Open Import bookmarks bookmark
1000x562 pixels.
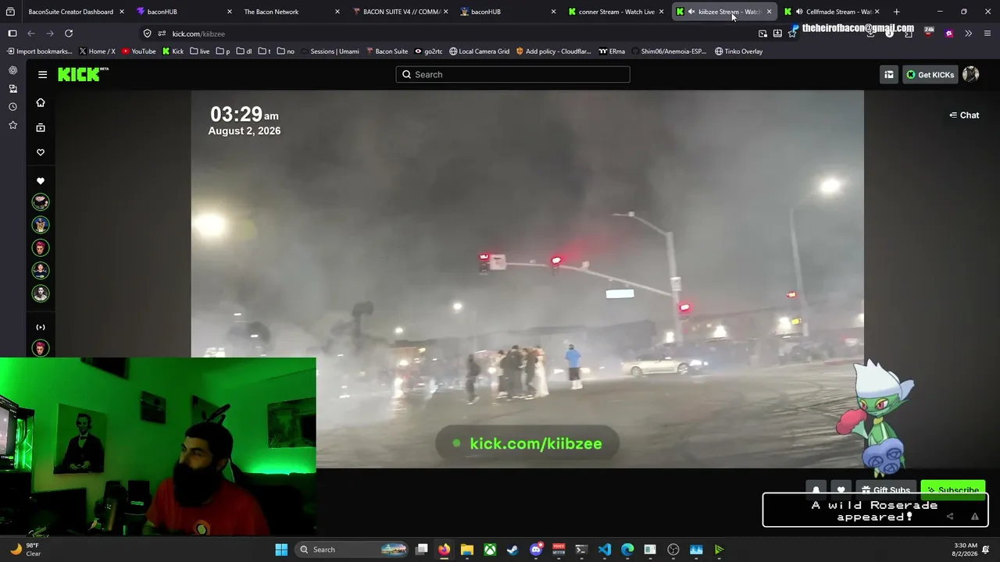(39, 52)
